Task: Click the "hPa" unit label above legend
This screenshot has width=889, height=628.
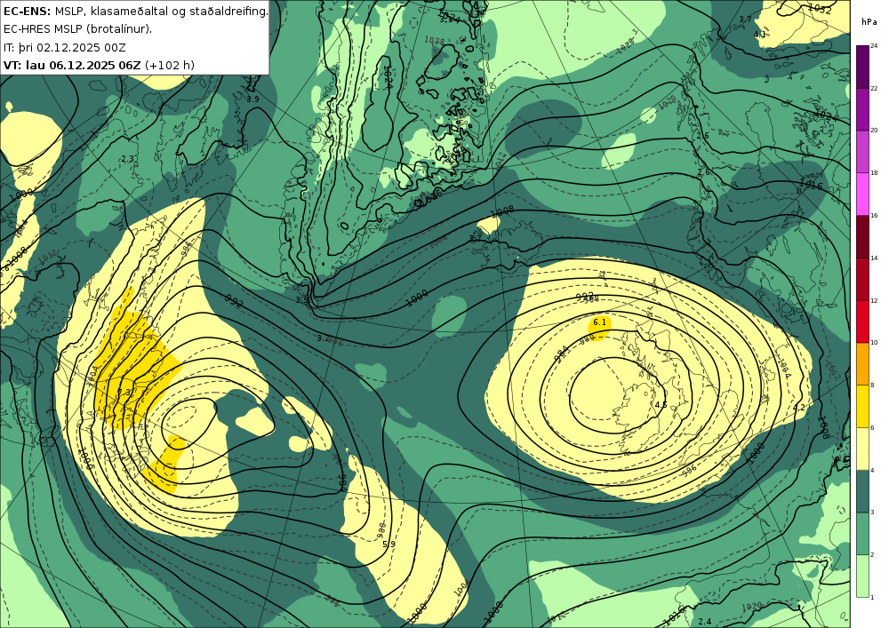Action: coord(869,22)
